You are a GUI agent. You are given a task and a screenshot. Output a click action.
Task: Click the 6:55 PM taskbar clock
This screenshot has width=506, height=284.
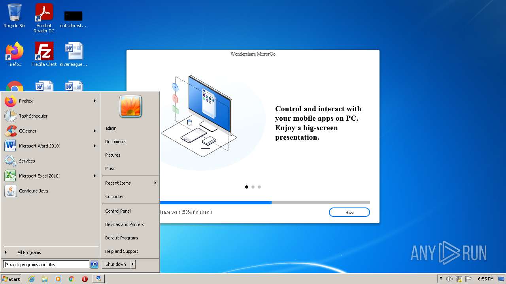pos(485,279)
